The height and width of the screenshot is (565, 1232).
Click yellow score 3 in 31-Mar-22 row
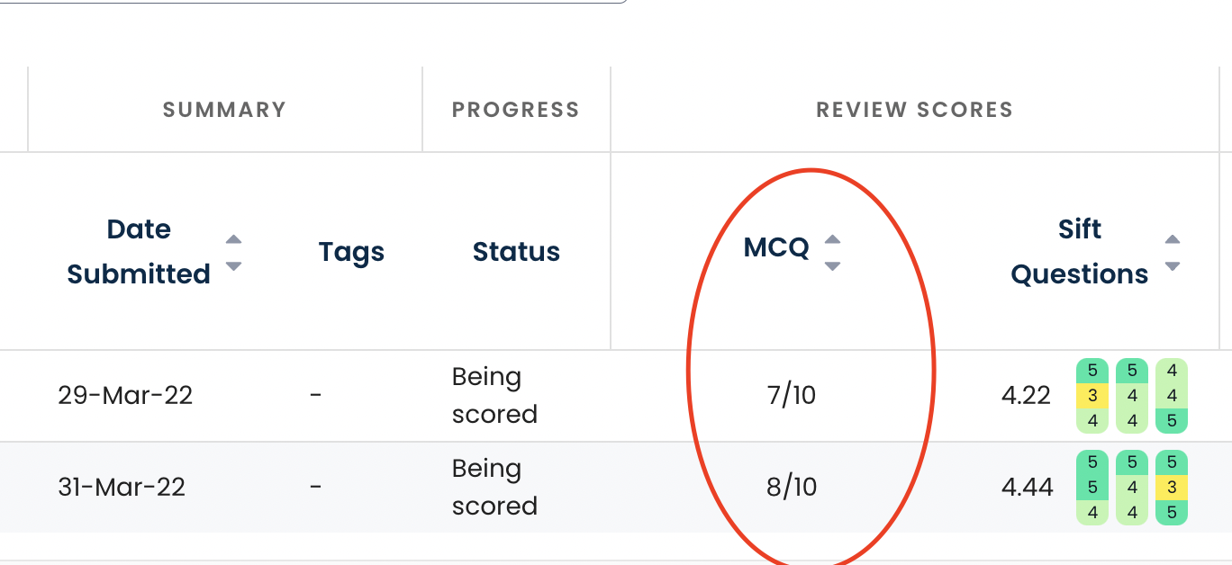(x=1171, y=487)
